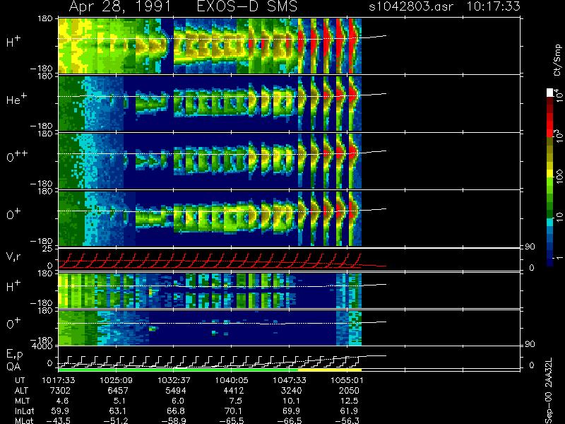
Task: Click the 'MLT' row label
Action: pos(22,401)
